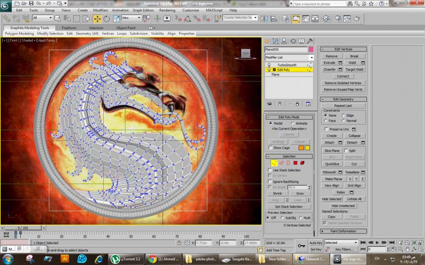Select SubObj preview selection radio

point(283,218)
